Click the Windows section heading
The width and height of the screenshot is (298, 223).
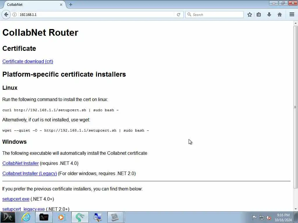point(15,142)
